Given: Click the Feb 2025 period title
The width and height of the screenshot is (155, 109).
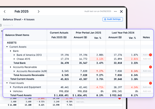Looking at the screenshot, I should click(x=22, y=11).
